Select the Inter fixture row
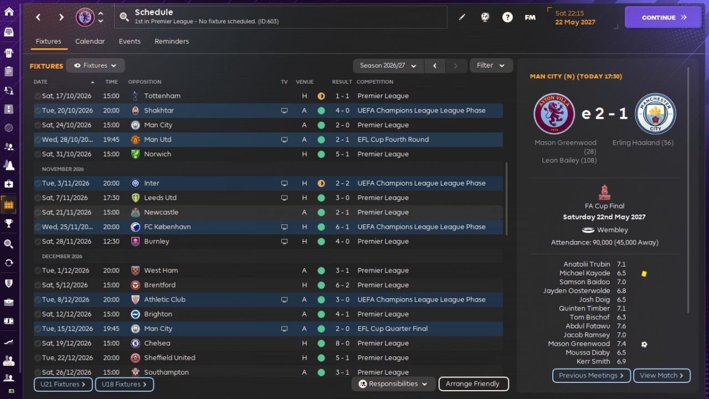 268,183
